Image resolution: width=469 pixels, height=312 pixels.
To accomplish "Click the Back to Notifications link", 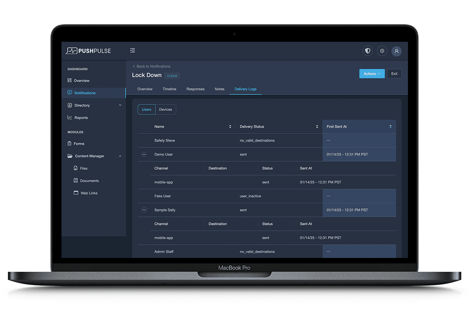I will point(152,66).
